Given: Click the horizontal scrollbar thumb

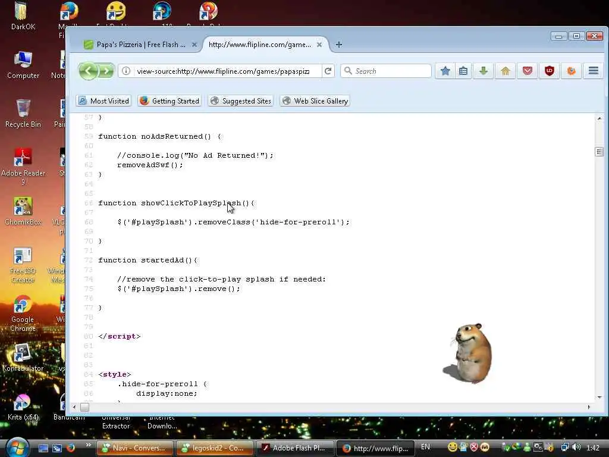Looking at the screenshot, I should 84,407.
